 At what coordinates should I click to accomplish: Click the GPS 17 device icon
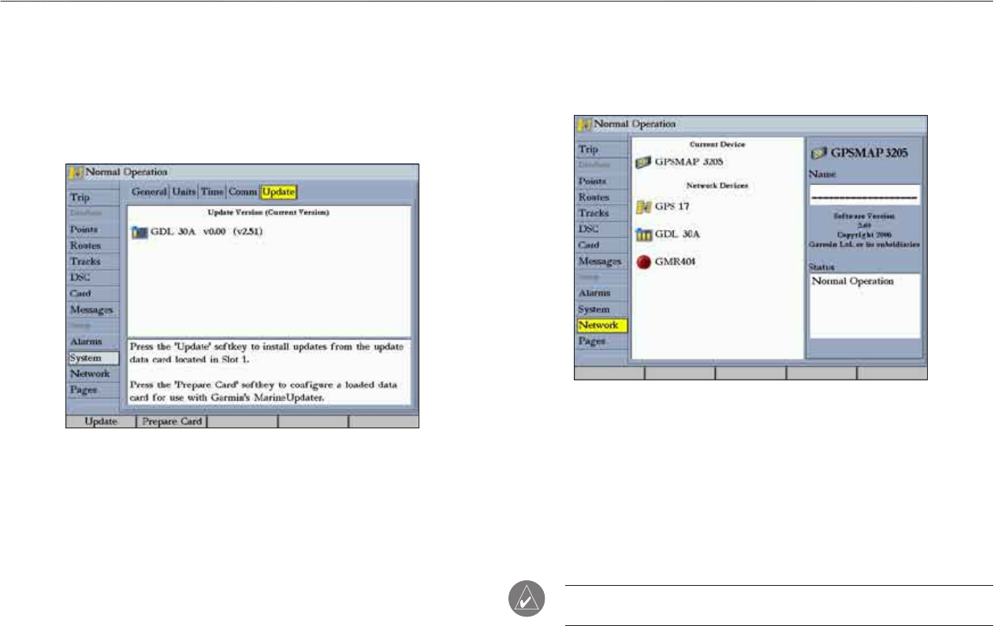click(643, 208)
